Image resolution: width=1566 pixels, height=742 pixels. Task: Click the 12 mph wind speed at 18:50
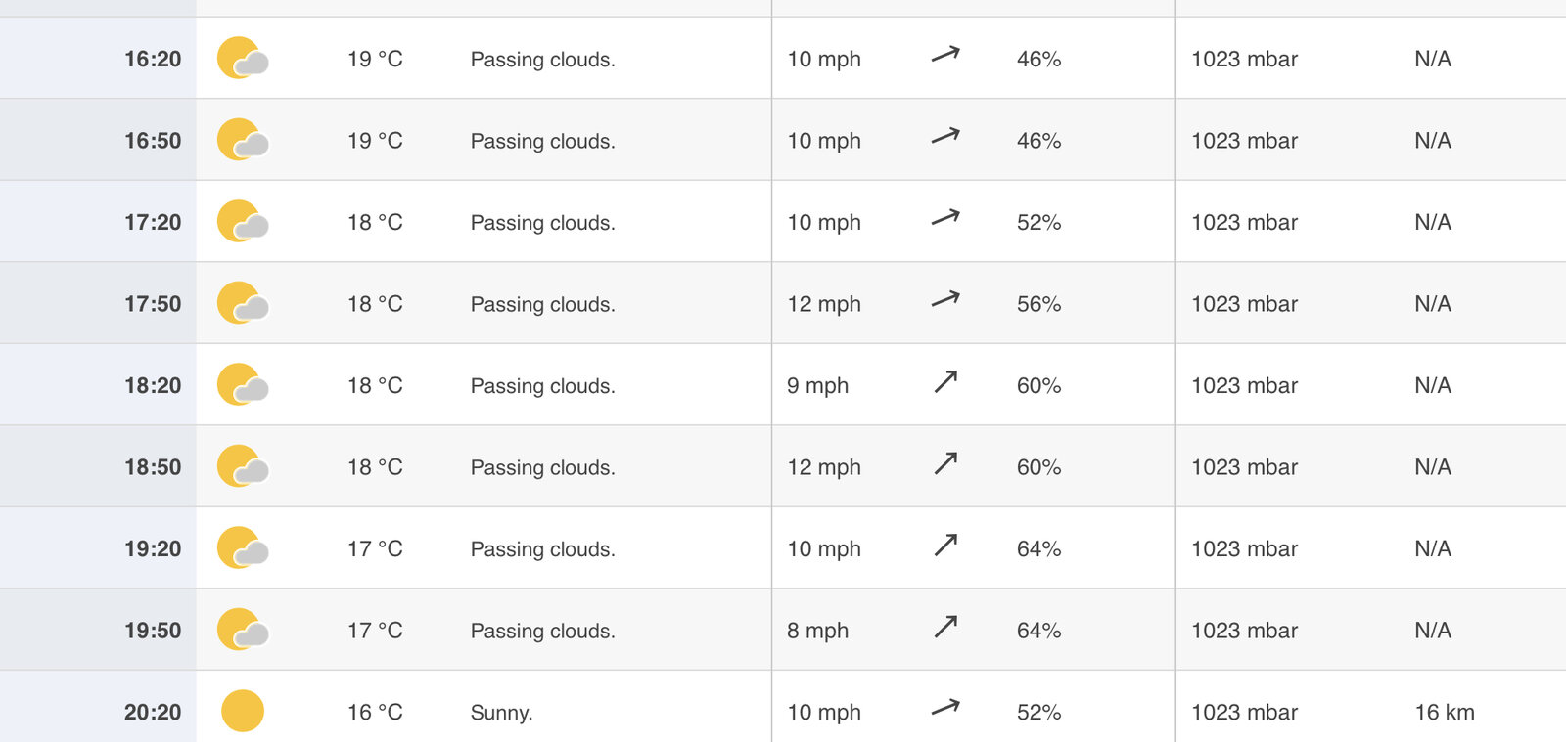pos(824,467)
